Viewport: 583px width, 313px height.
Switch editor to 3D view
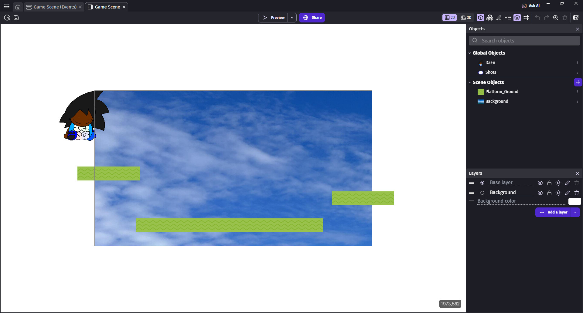(x=466, y=18)
